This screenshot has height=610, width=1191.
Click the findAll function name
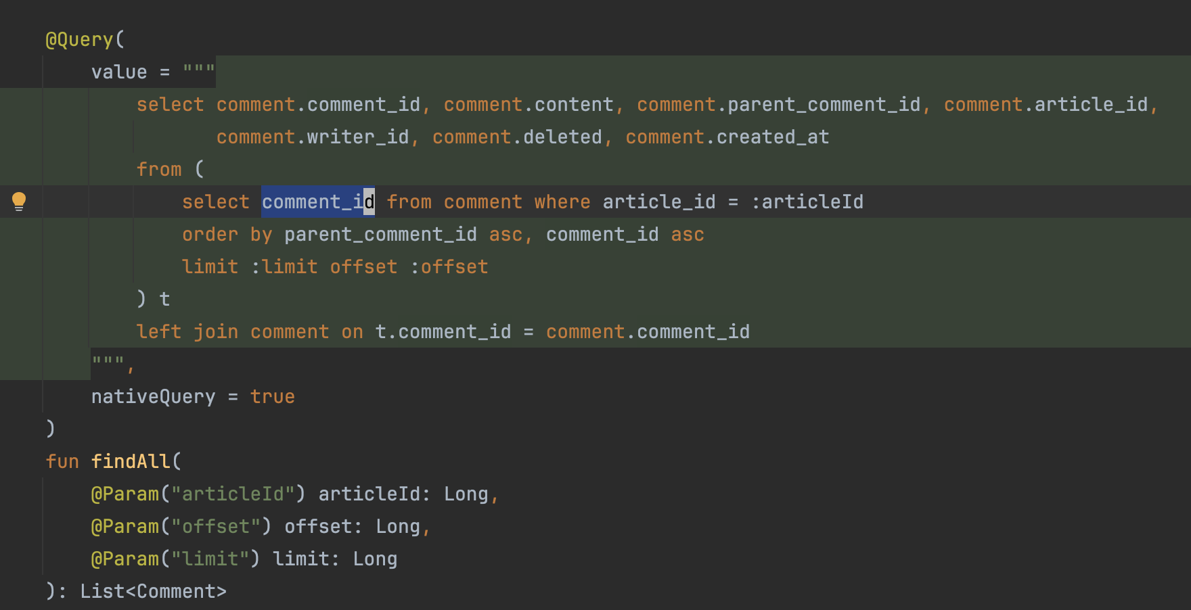pos(131,462)
